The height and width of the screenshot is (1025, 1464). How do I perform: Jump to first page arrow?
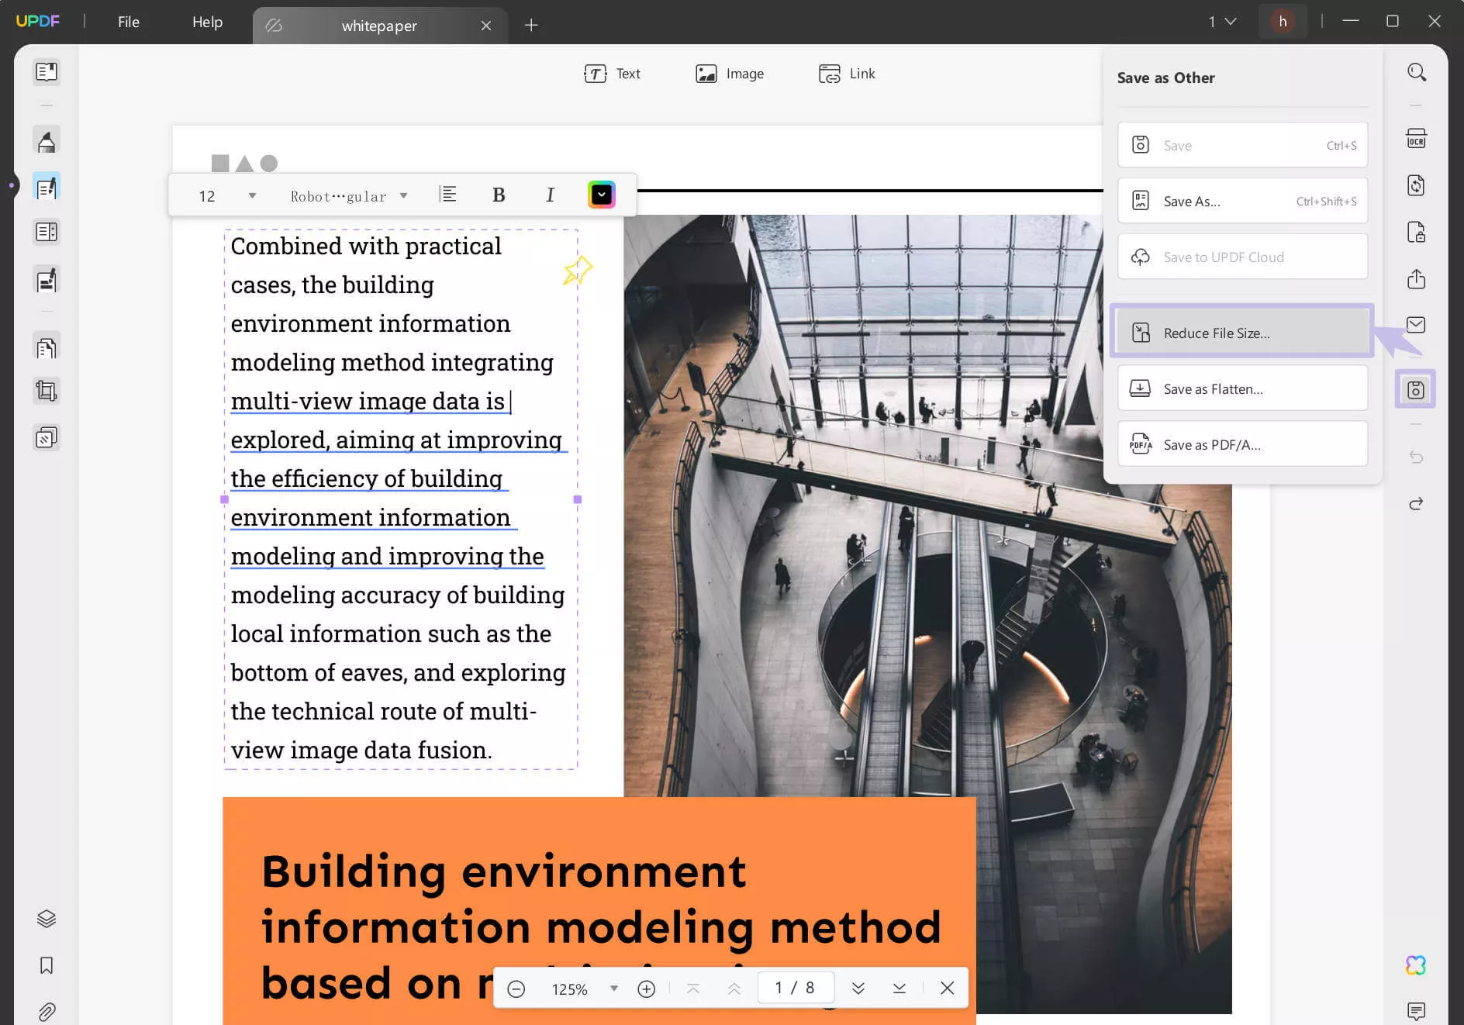pos(693,989)
